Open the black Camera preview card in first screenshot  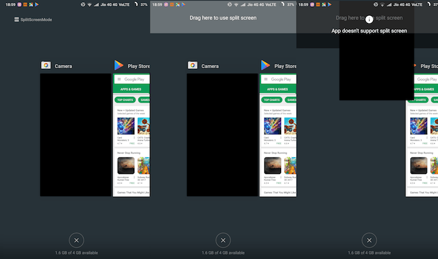[76, 135]
